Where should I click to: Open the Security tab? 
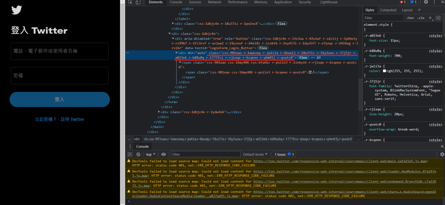coord(305,2)
